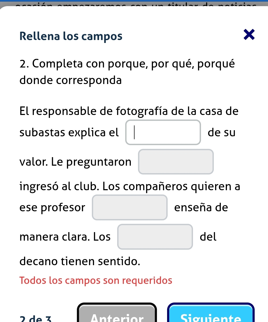268x322 pixels.
Task: Click the field after 'manera clara. Los'
Action: click(x=155, y=237)
